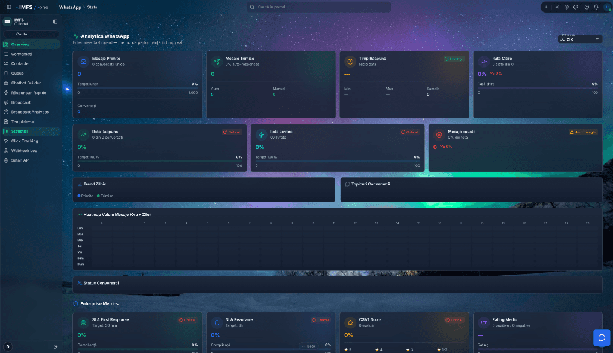This screenshot has width=613, height=353.
Task: Click the Rată citire progress bar
Action: point(538,89)
